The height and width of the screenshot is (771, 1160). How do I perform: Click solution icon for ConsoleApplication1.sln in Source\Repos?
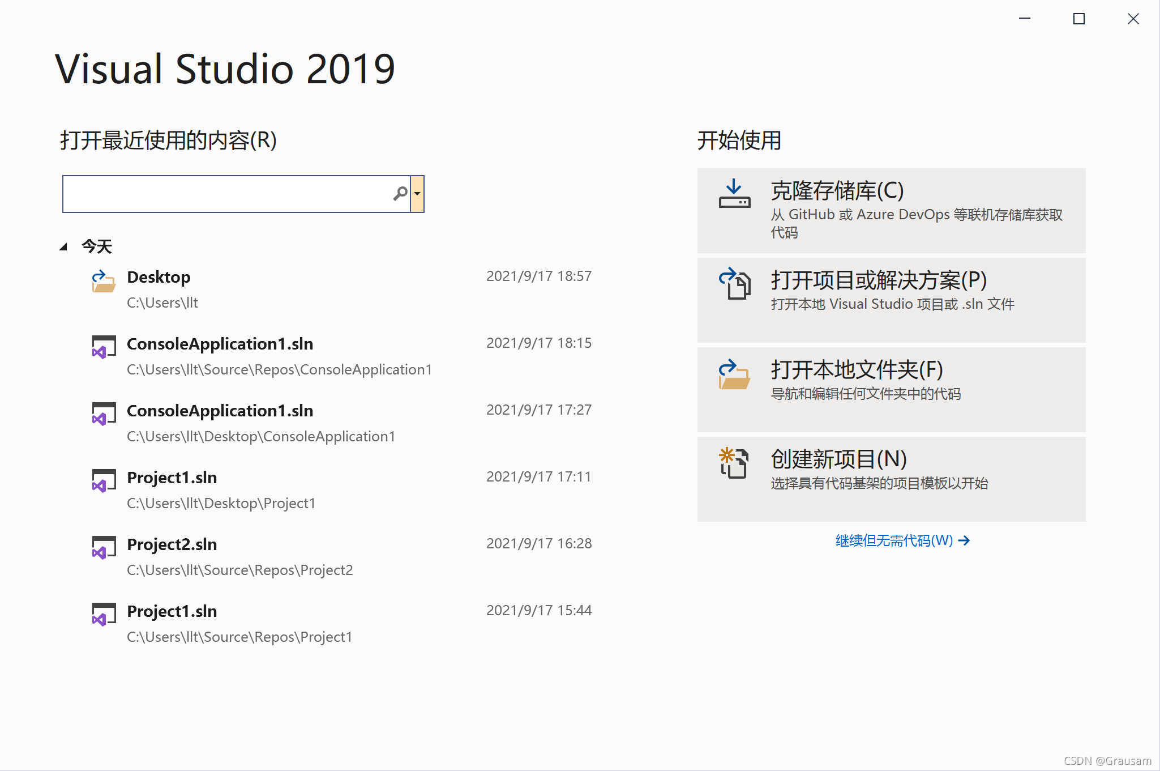[104, 347]
